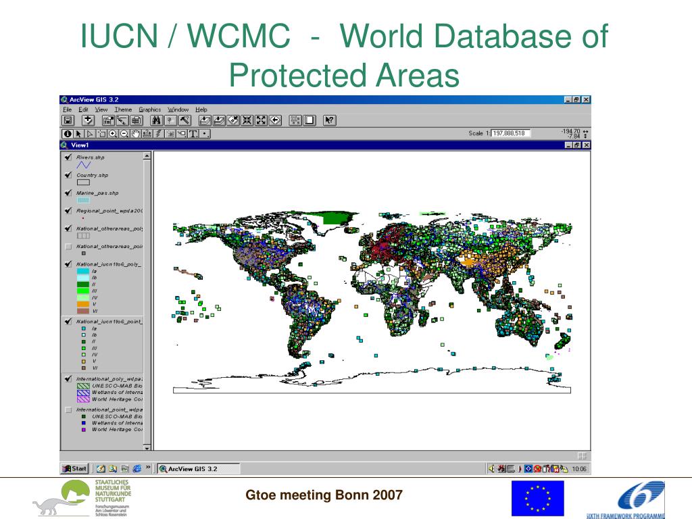Choose the Text tool
Image resolution: width=692 pixels, height=519 pixels.
193,134
